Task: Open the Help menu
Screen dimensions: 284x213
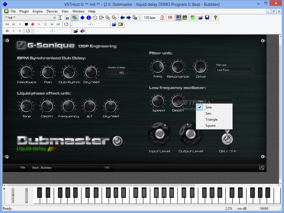Action: click(92, 11)
